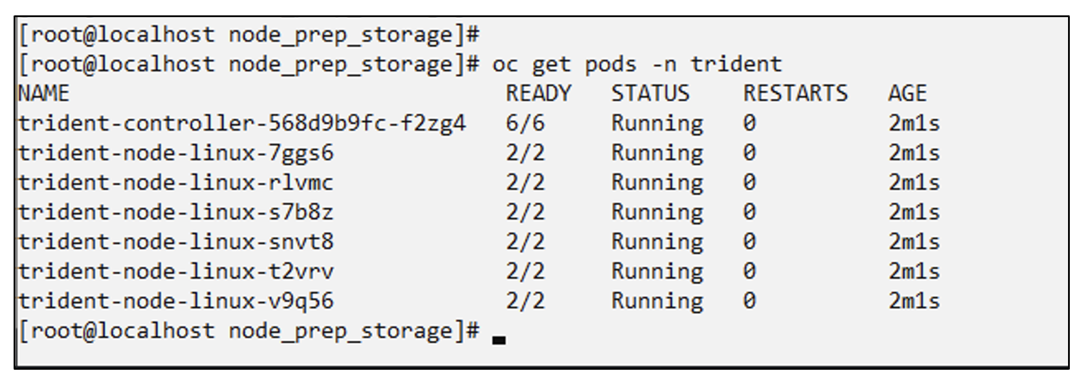Click pod name trident-node-linux-s7b8z
This screenshot has width=1084, height=378.
[176, 212]
